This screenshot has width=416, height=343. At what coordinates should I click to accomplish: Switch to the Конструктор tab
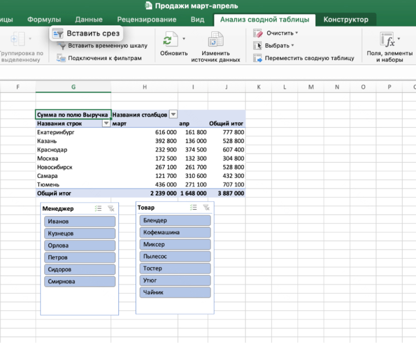[346, 19]
